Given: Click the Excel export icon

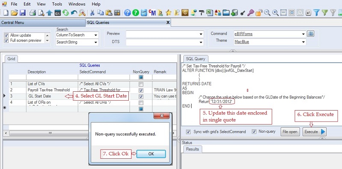Looking at the screenshot, I should click(210, 13).
